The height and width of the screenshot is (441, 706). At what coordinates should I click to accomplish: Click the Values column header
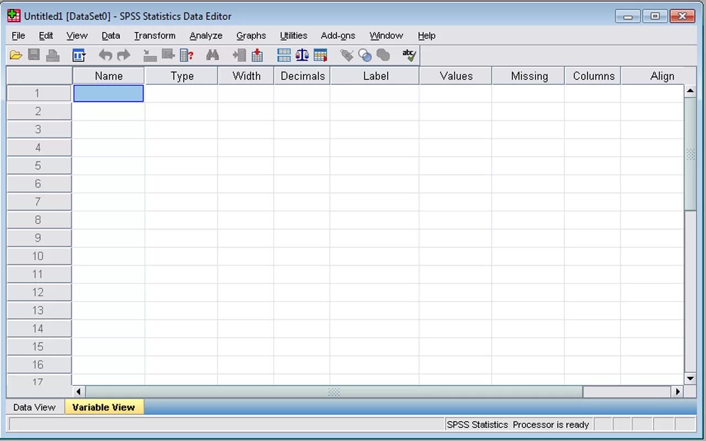[456, 76]
